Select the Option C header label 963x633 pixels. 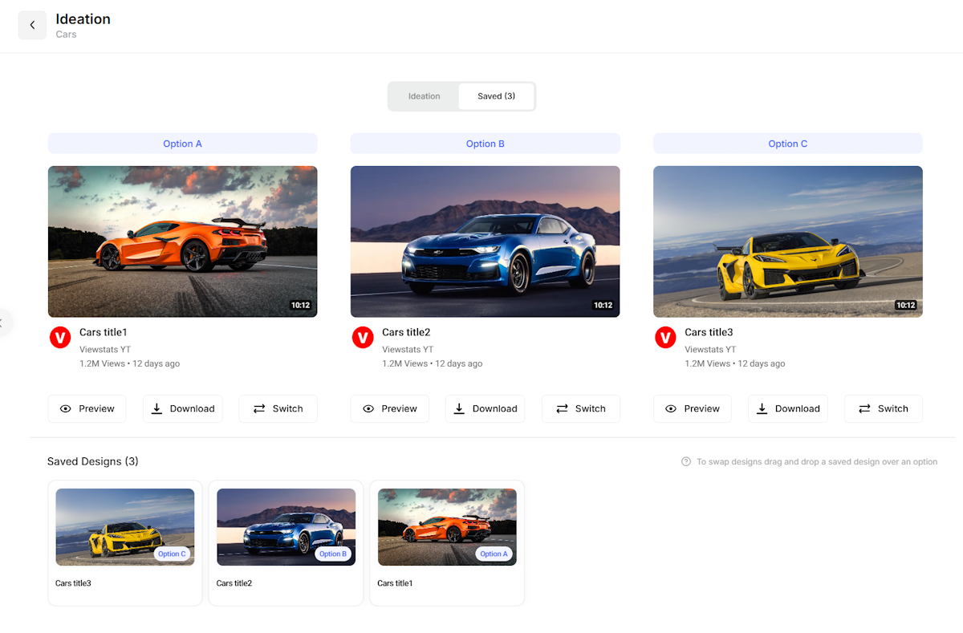(788, 144)
